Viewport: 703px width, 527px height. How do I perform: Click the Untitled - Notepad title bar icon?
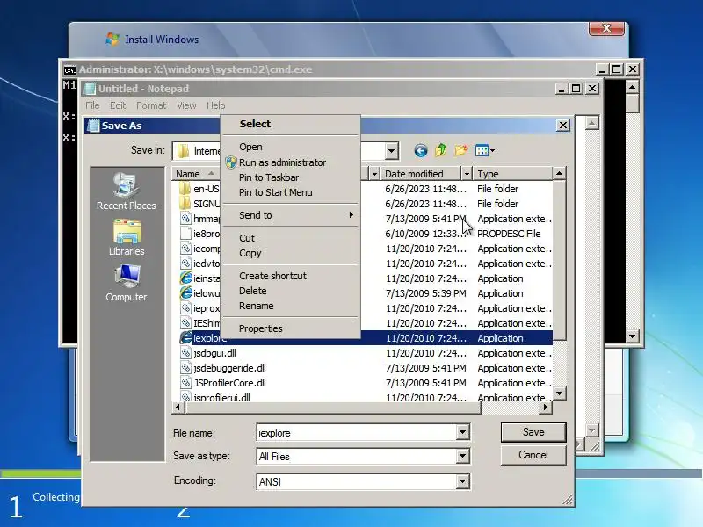coord(91,89)
